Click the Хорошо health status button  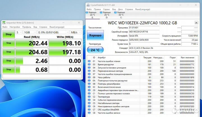[x=95, y=35]
